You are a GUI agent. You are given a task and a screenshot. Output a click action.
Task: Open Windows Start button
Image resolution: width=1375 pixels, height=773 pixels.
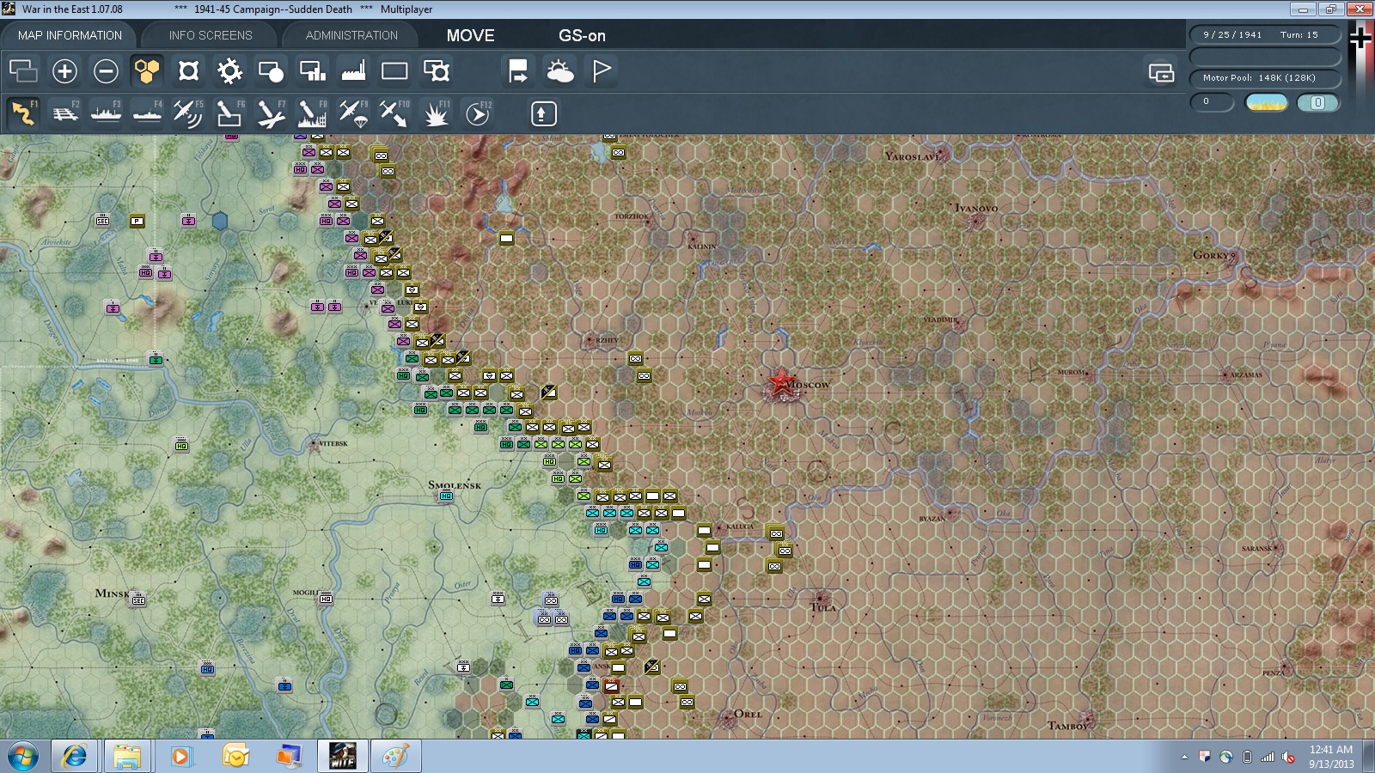point(23,757)
